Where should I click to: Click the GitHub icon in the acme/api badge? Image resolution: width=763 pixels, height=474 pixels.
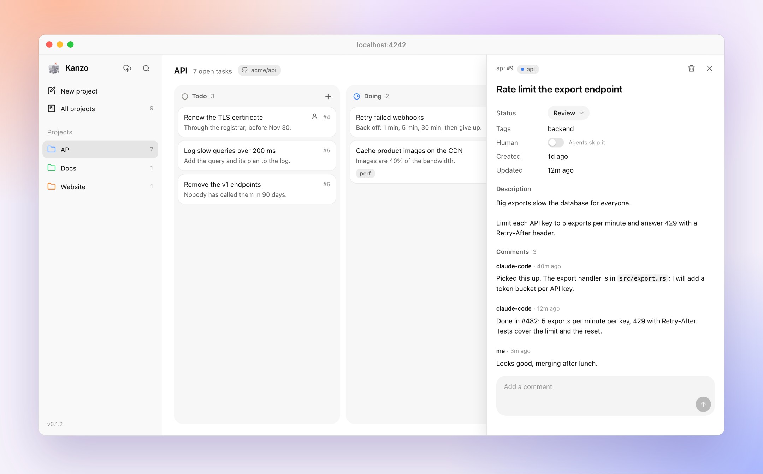(x=244, y=70)
